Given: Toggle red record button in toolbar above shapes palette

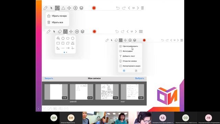Looking at the screenshot, I should (x=95, y=31).
